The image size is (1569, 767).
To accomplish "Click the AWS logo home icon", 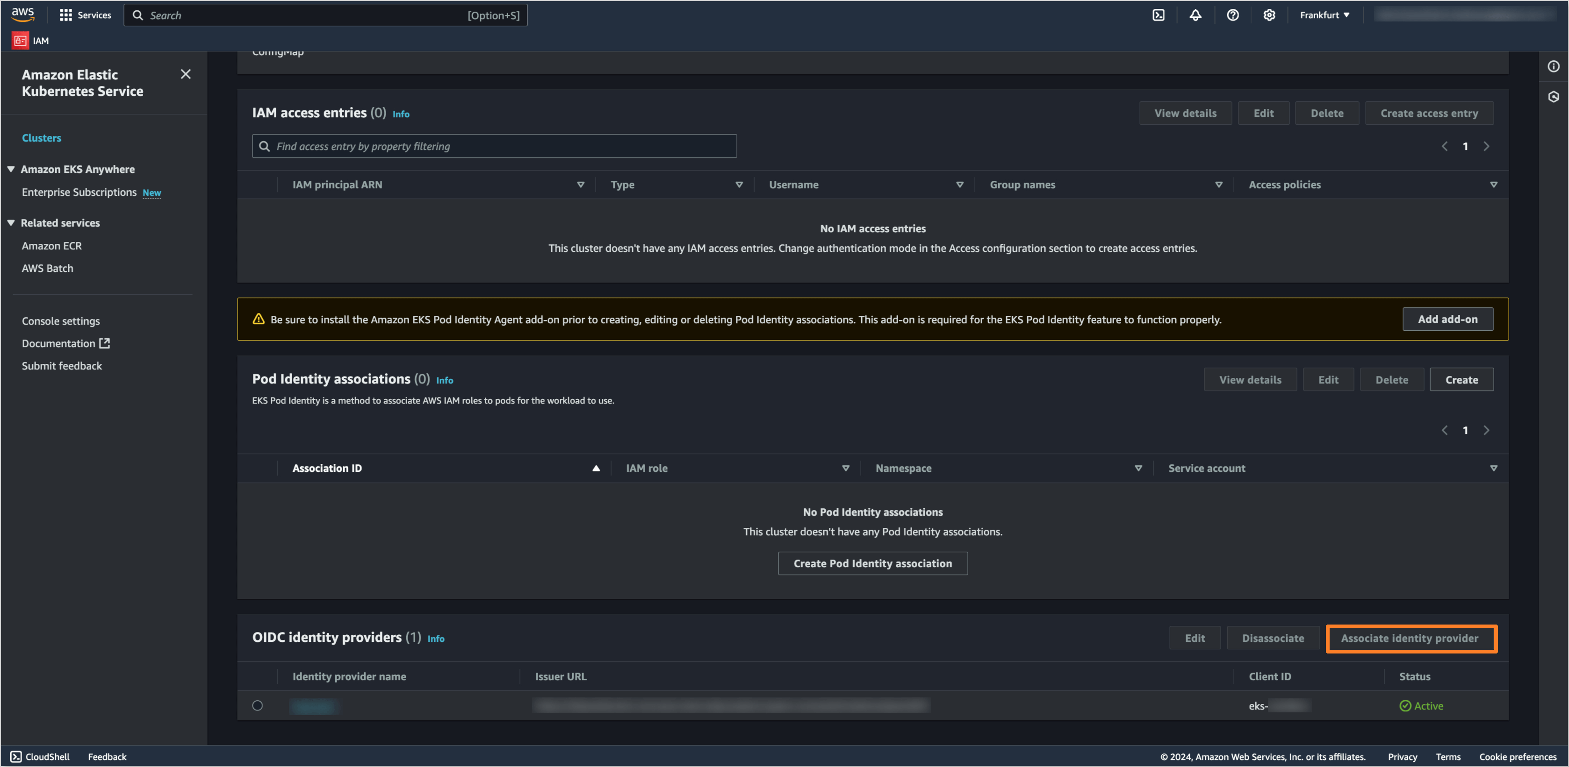I will [23, 14].
